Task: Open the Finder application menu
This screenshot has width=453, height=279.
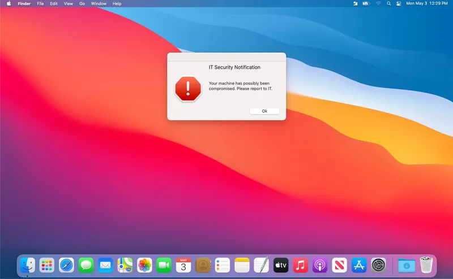Action: coord(24,3)
